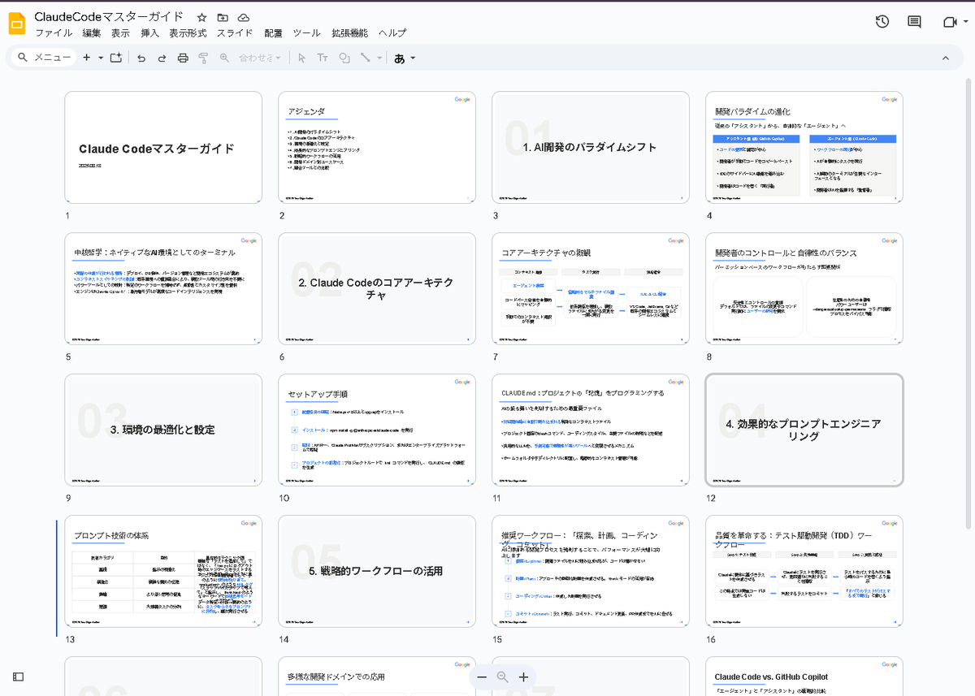Open the 合わせる zoom dropdown
The width and height of the screenshot is (975, 696).
point(260,58)
